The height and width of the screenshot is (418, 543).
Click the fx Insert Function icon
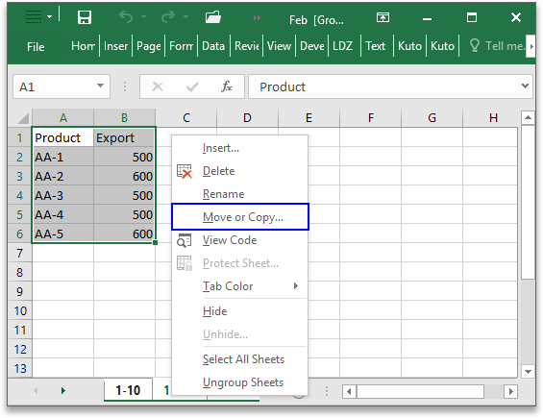[x=227, y=86]
